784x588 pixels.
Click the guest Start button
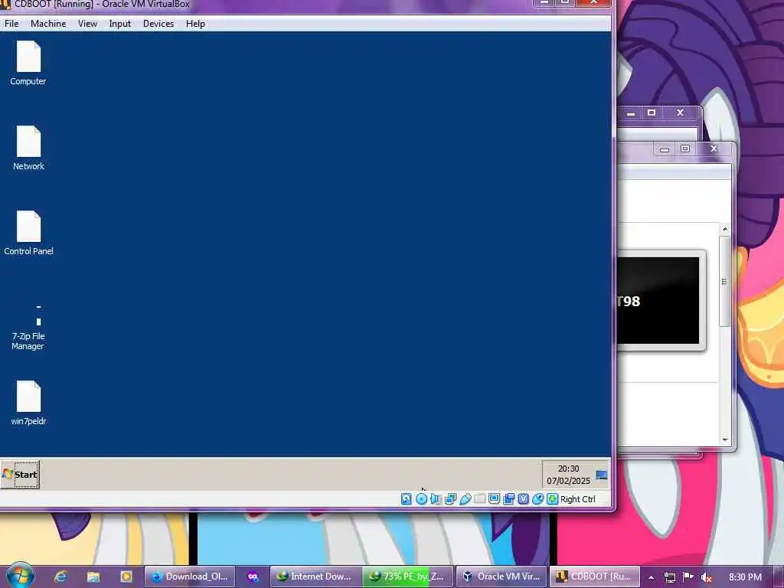point(20,475)
